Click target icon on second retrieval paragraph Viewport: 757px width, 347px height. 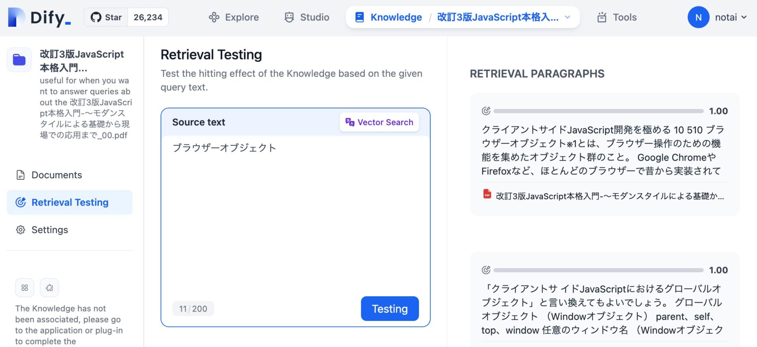[486, 270]
